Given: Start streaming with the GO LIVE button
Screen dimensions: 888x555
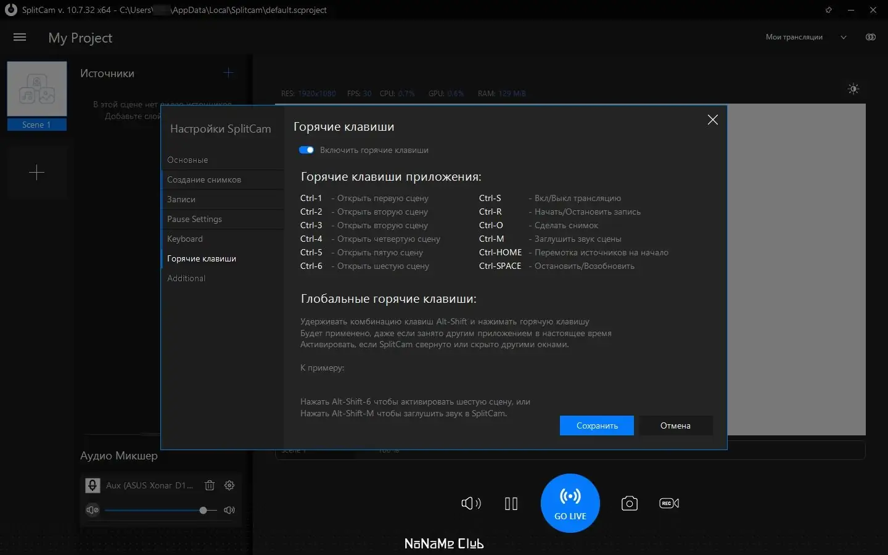Looking at the screenshot, I should [569, 503].
